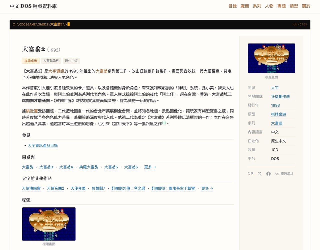Select the DOS platform value
320x250 pixels.
(x=275, y=159)
